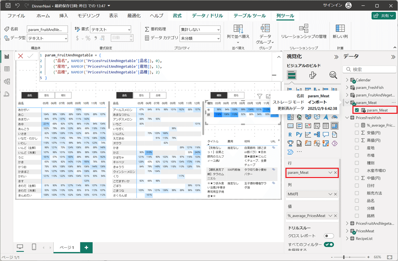Tick the 水産市場ID field checkbox
Viewport: 398px width, 261px height.
pos(357,171)
